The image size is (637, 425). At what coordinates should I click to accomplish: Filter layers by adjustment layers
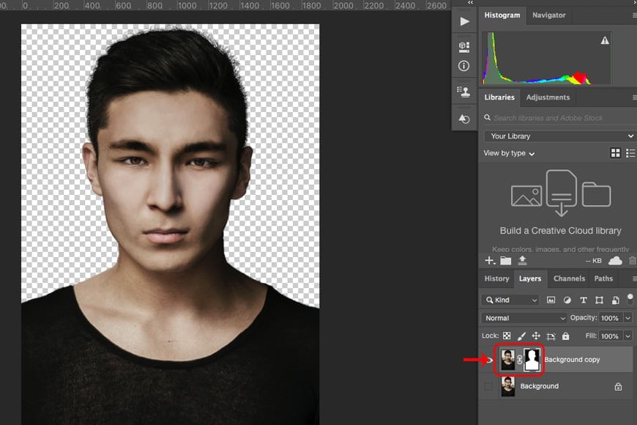click(567, 300)
